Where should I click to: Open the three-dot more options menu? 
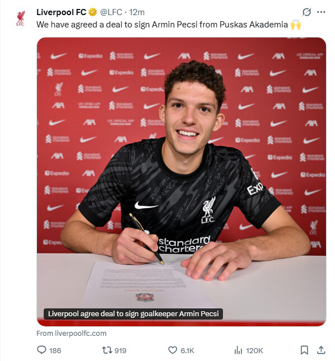[x=321, y=12]
